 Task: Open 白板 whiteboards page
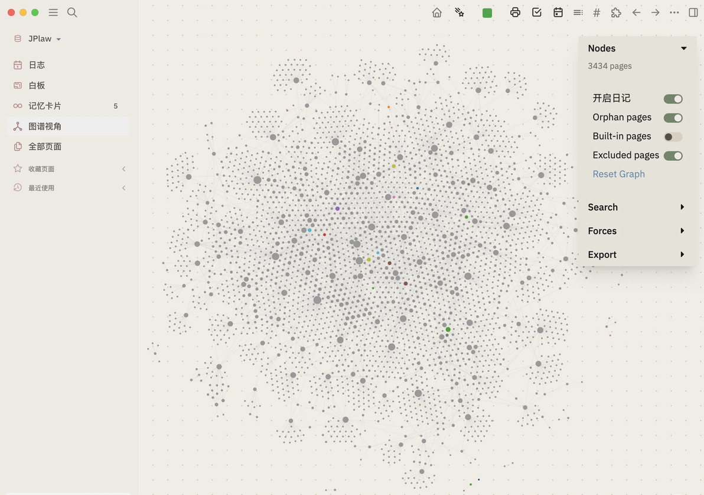tap(69, 85)
